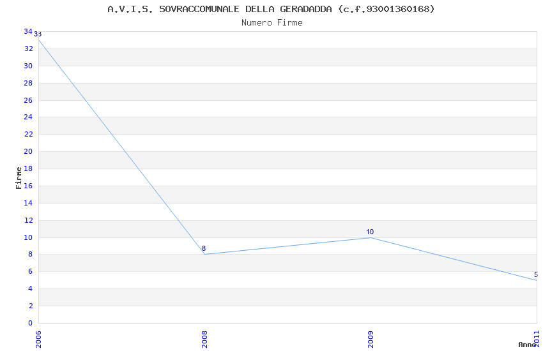Click y-axis tick value 18
The image size is (543, 351).
pyautogui.click(x=28, y=168)
